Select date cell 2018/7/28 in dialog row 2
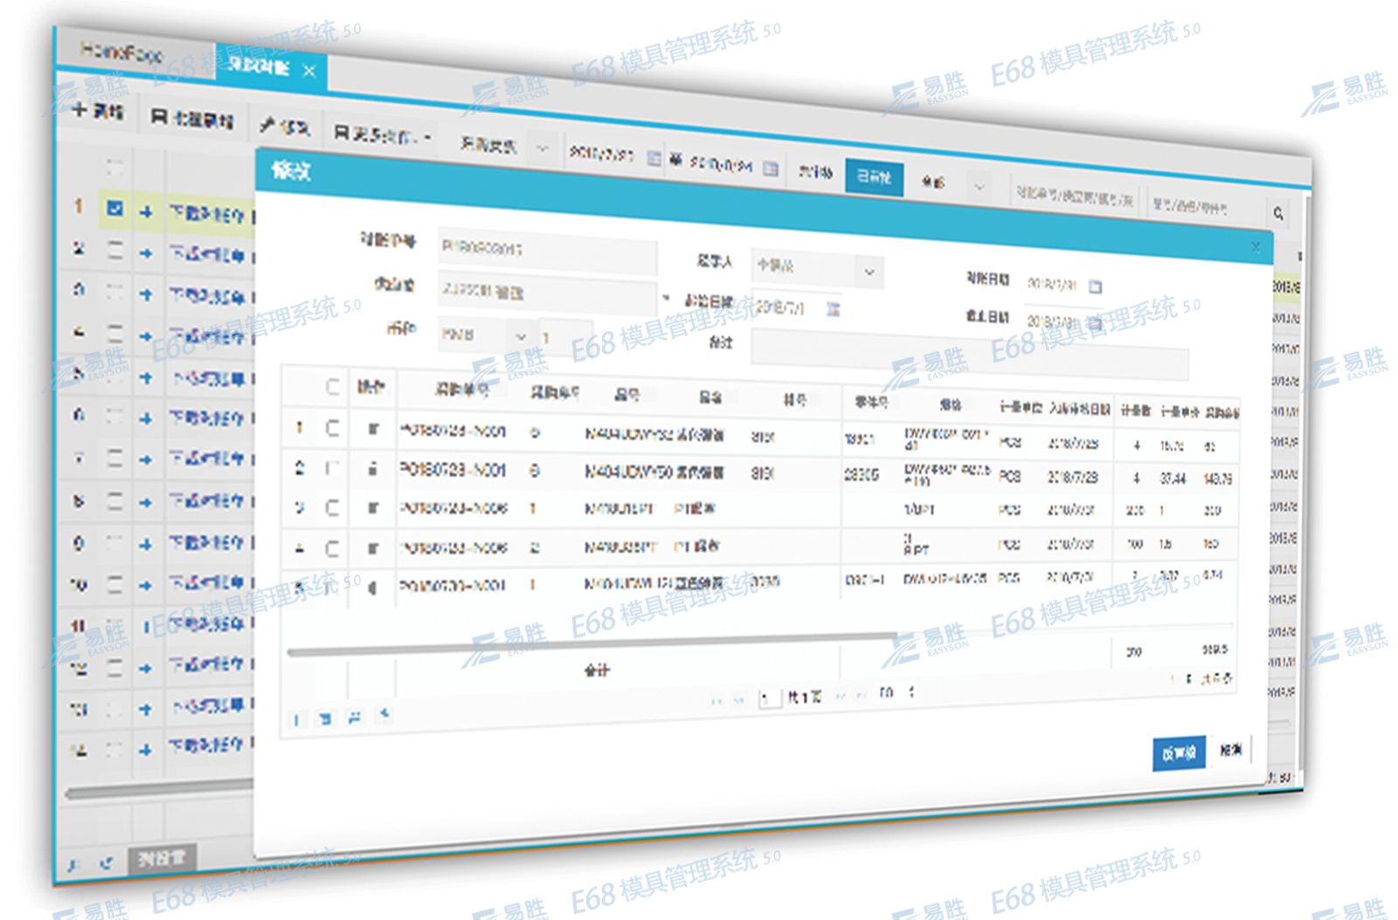The width and height of the screenshot is (1398, 920). click(1072, 478)
